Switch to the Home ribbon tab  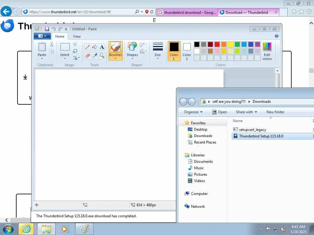click(60, 36)
